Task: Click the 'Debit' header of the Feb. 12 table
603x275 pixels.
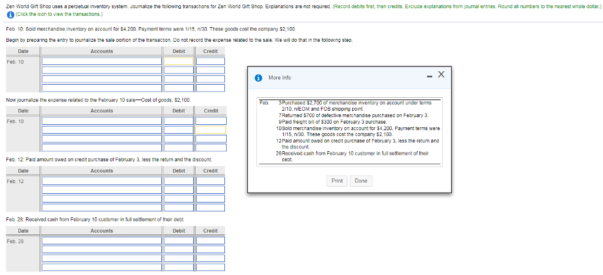Action: (179, 171)
